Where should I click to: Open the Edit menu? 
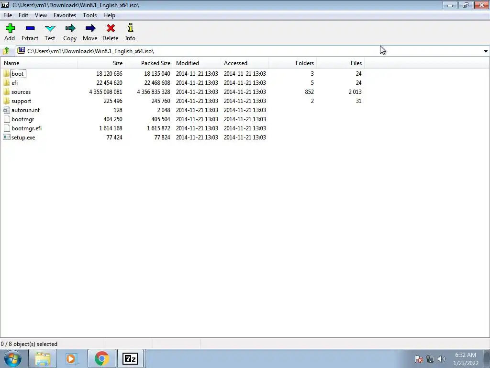click(x=23, y=15)
